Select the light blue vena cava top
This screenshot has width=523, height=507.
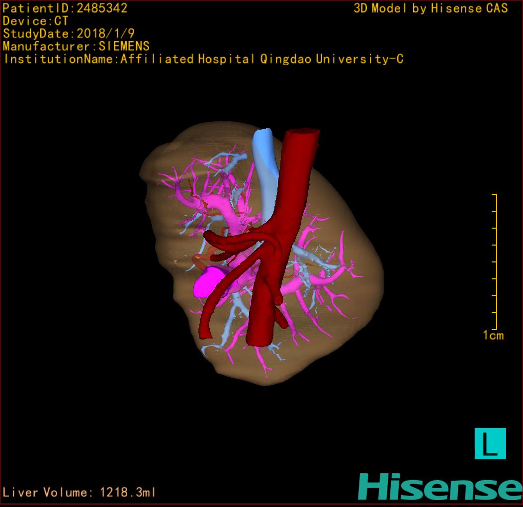(x=262, y=144)
